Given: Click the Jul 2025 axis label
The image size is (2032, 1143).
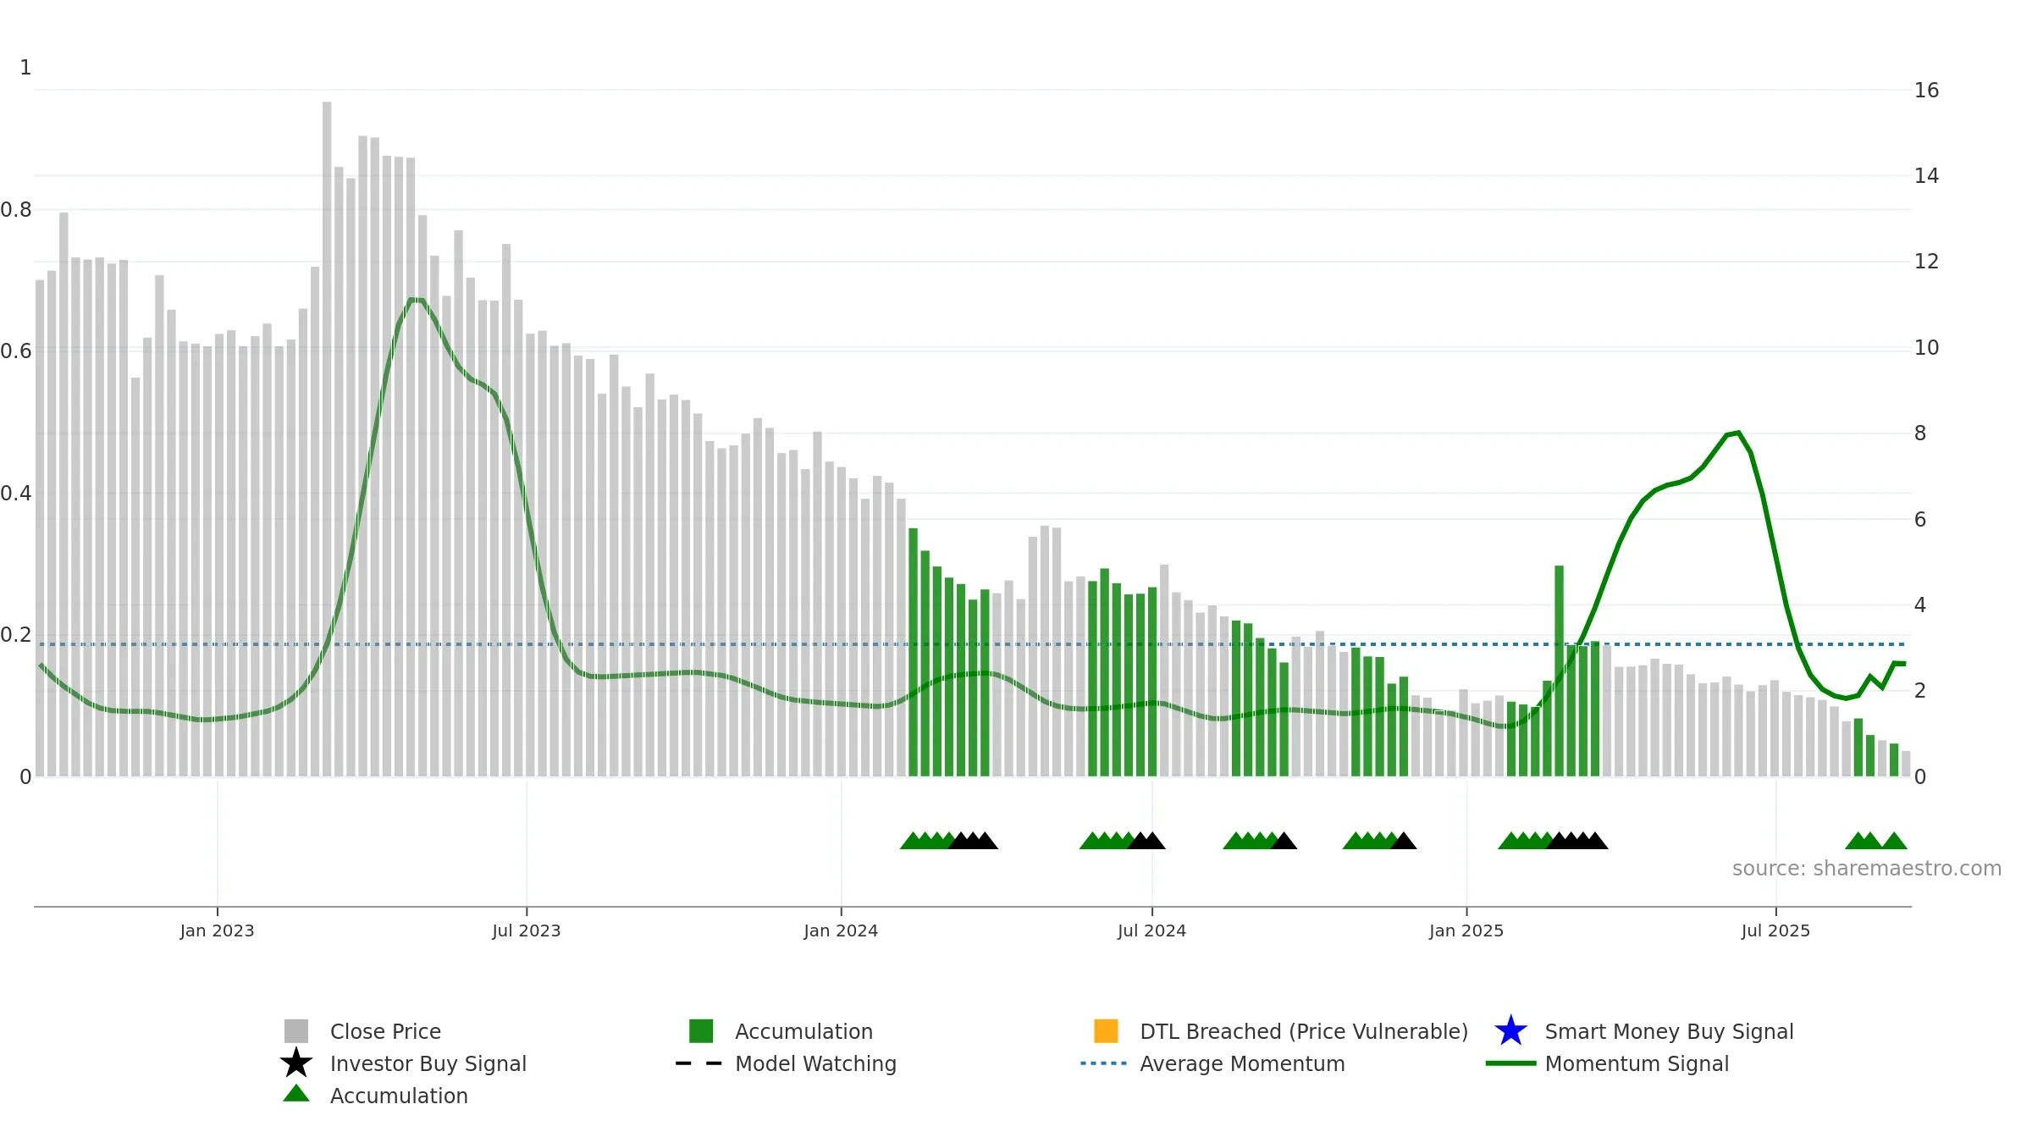Looking at the screenshot, I should 1775,931.
